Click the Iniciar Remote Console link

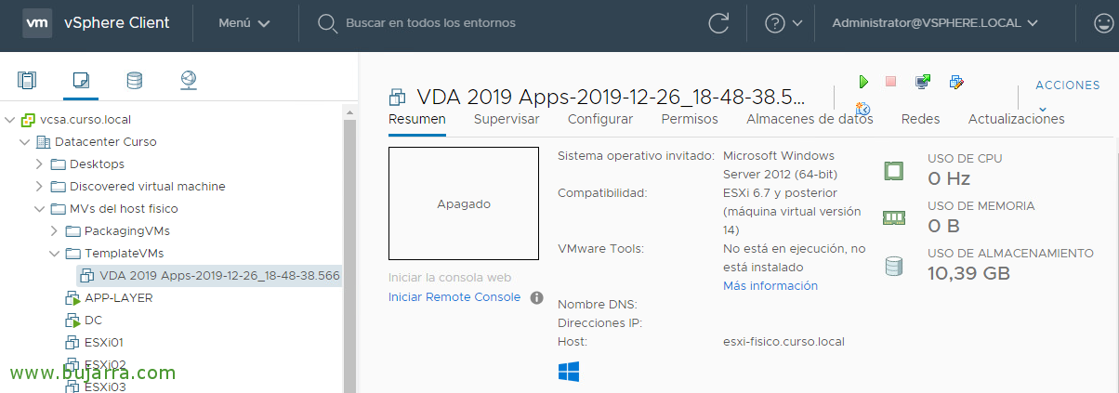454,297
